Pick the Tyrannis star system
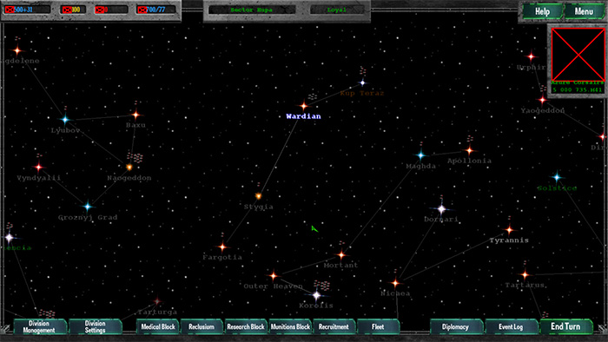Screen dimensions: 608x342 (510, 230)
